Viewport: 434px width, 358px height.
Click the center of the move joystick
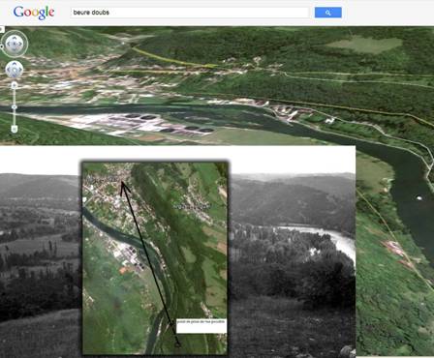click(x=14, y=70)
